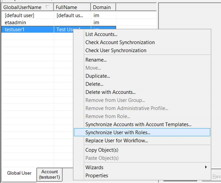Choose Copy Object(s) menu item
Image resolution: width=221 pixels, height=183 pixels.
[x=102, y=150]
